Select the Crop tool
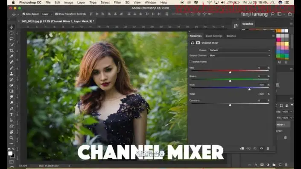This screenshot has height=169, width=301. pyautogui.click(x=12, y=50)
